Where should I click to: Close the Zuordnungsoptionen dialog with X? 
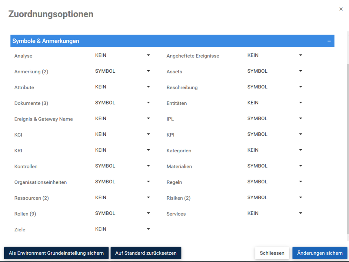341,9
